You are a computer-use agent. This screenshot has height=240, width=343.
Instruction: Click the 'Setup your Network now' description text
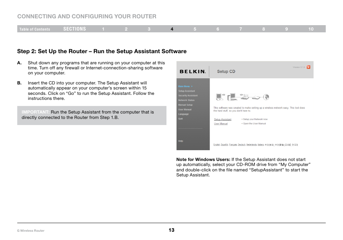pos(255,119)
